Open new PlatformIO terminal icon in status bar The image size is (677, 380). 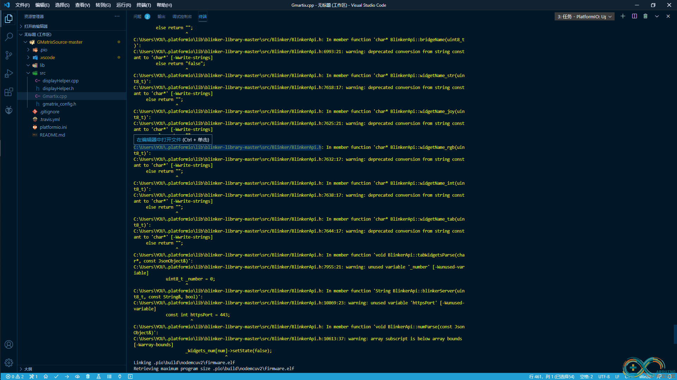[130, 376]
